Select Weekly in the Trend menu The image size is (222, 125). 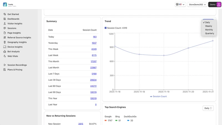pos(209,26)
